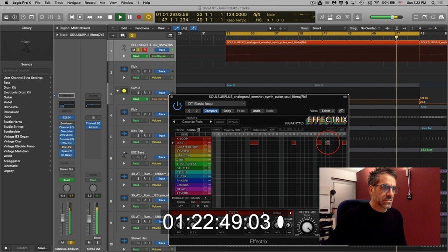Open the Track menu in menu bar

(59, 3)
